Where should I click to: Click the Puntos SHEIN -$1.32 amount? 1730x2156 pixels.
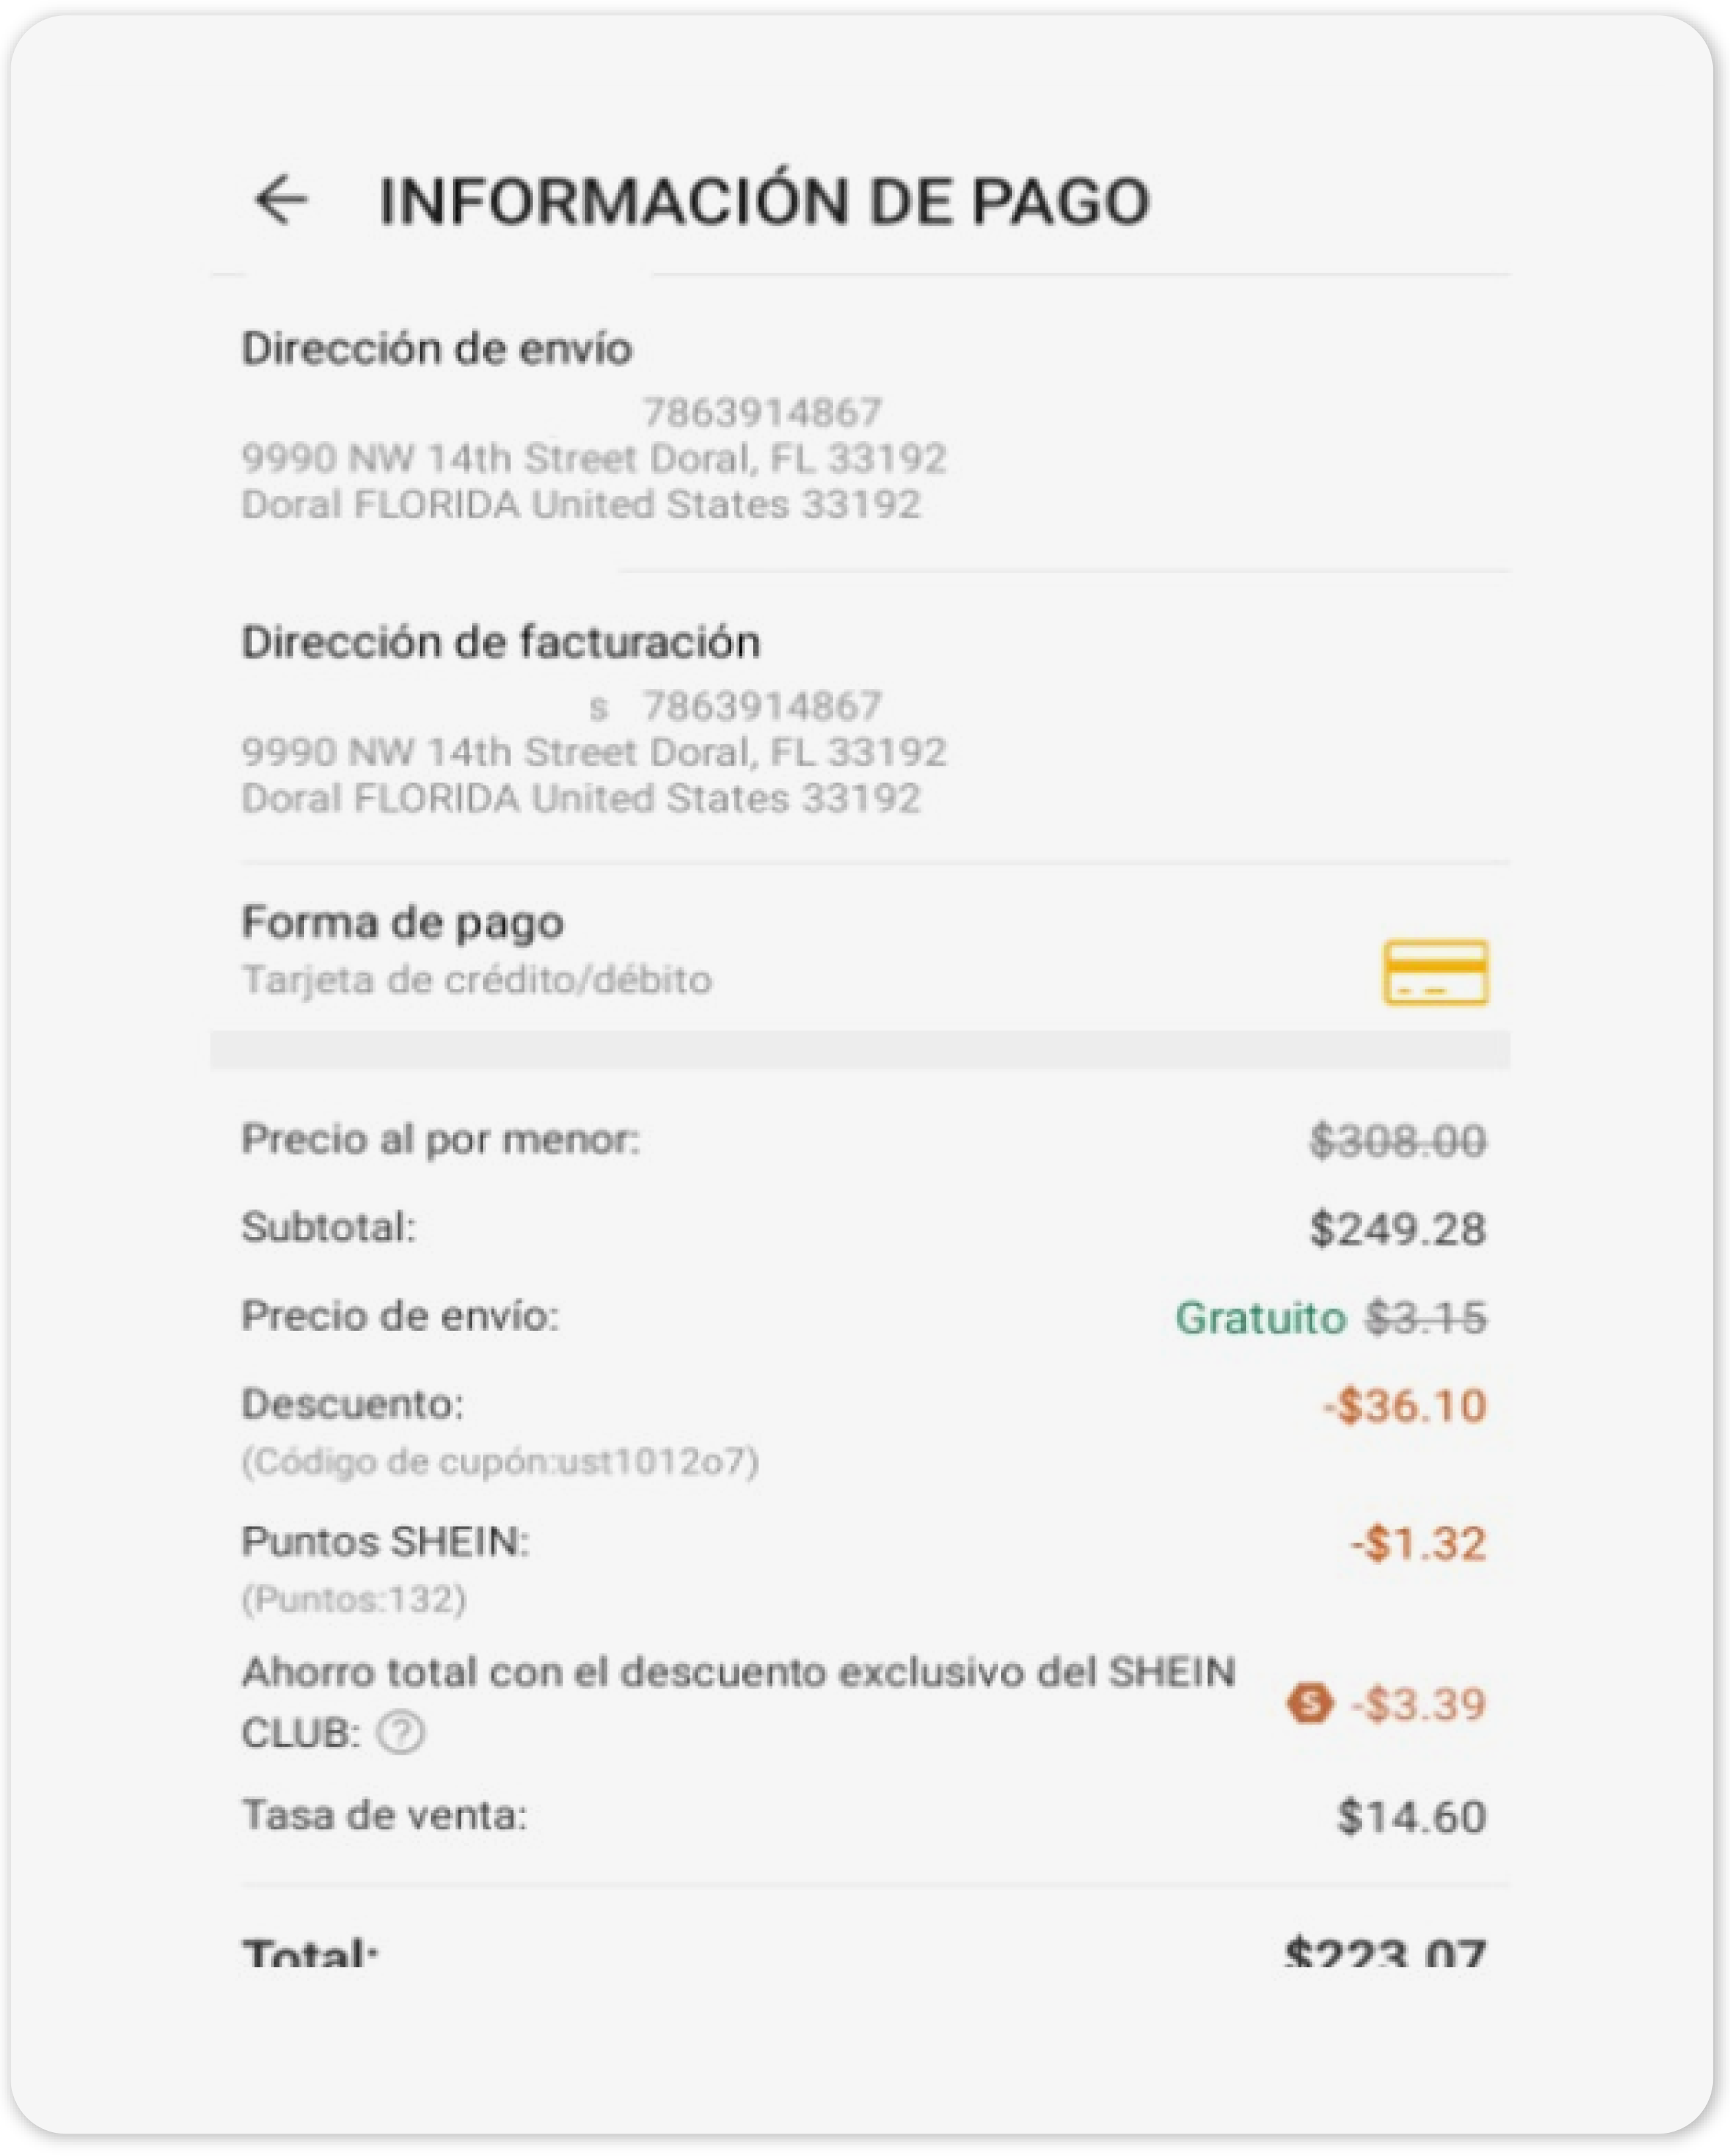(1418, 1544)
